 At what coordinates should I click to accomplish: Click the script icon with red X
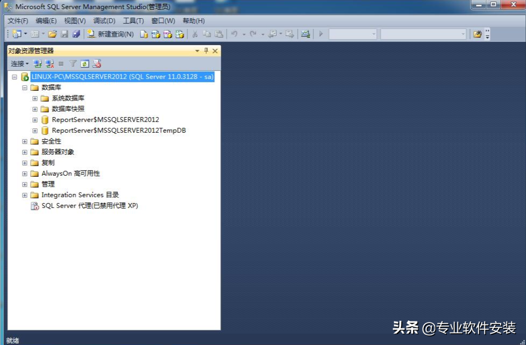point(97,63)
